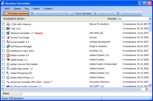
Task: Open the Вид menu
Action: (x=27, y=9)
